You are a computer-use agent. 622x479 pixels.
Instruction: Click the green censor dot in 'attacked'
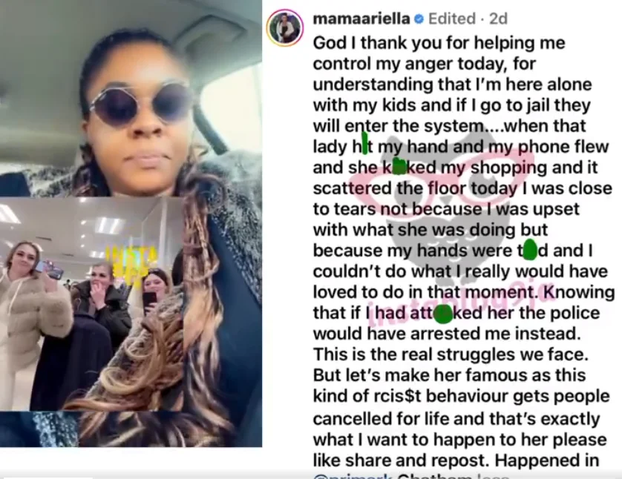pyautogui.click(x=444, y=314)
